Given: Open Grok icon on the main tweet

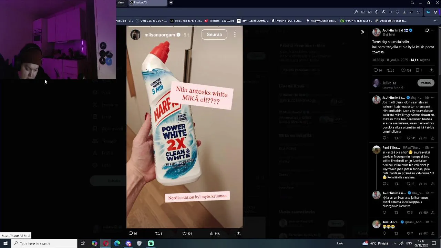Looking at the screenshot, I should [x=427, y=30].
